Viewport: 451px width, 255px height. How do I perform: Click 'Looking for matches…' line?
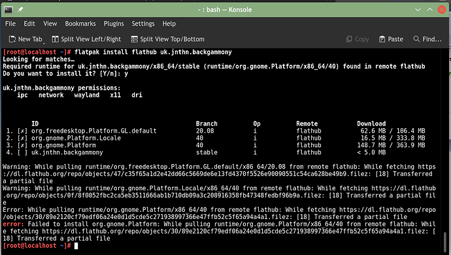[39, 59]
